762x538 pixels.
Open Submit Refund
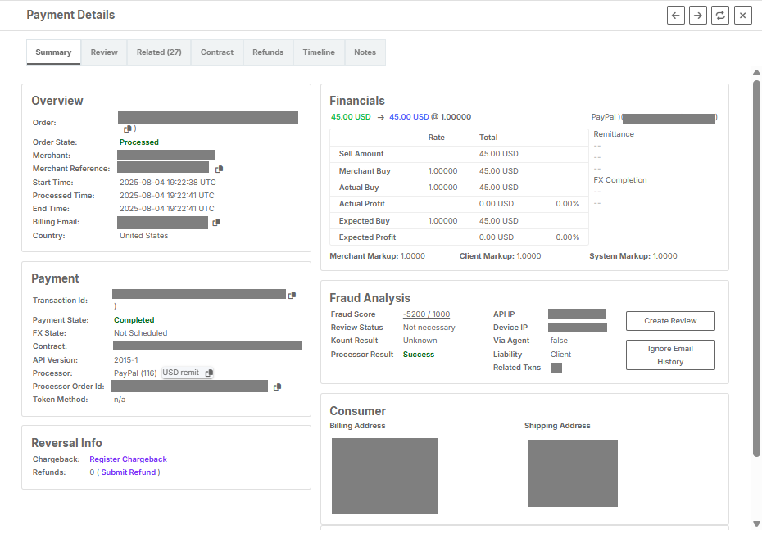[129, 472]
